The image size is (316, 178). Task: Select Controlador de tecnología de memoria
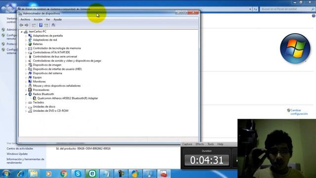57,48
